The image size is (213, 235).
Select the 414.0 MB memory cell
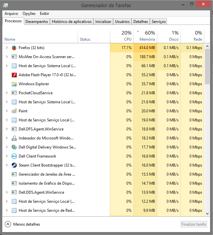(145, 48)
